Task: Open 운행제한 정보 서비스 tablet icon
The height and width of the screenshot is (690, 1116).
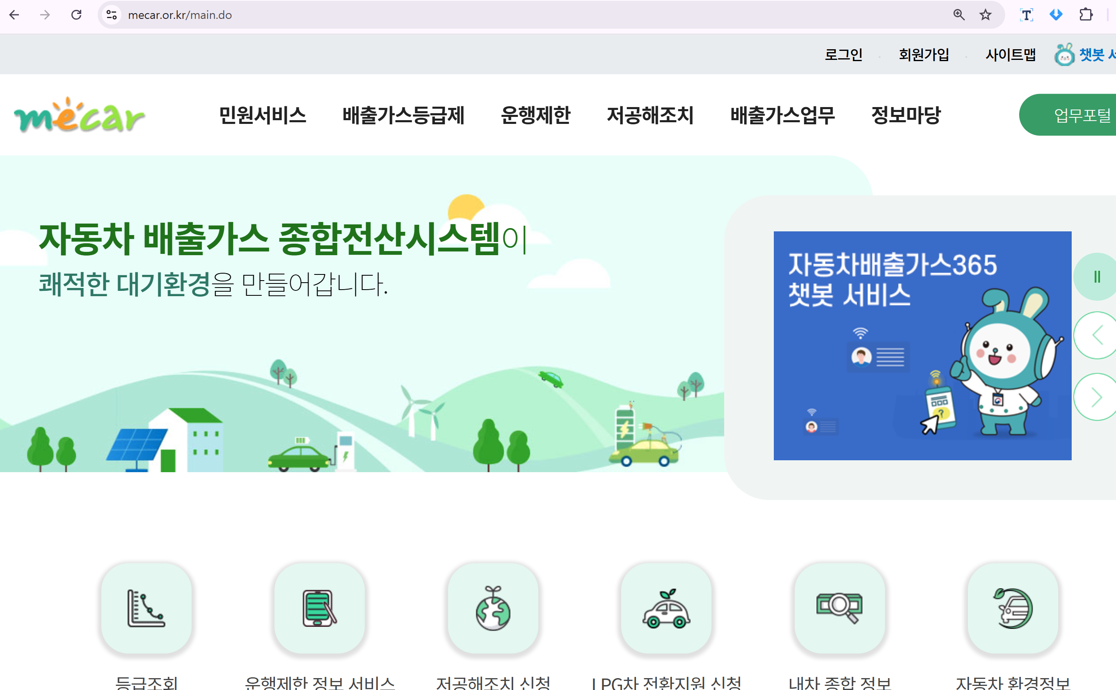Action: (x=320, y=608)
